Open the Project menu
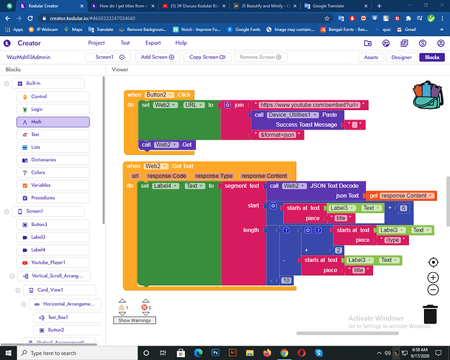Viewport: 450px width, 360px height. point(96,42)
